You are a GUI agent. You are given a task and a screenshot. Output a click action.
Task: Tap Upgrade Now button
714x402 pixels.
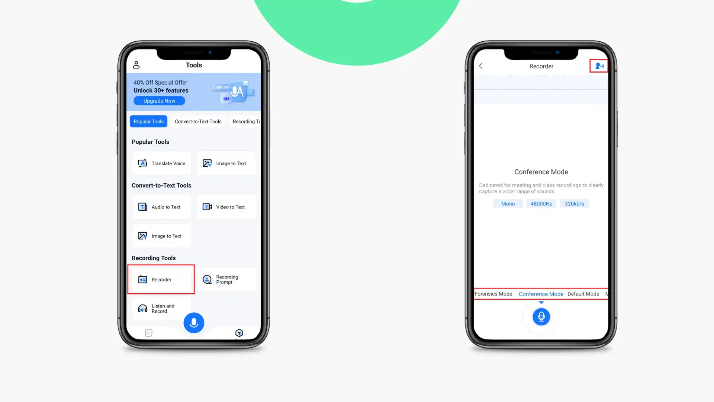point(159,100)
